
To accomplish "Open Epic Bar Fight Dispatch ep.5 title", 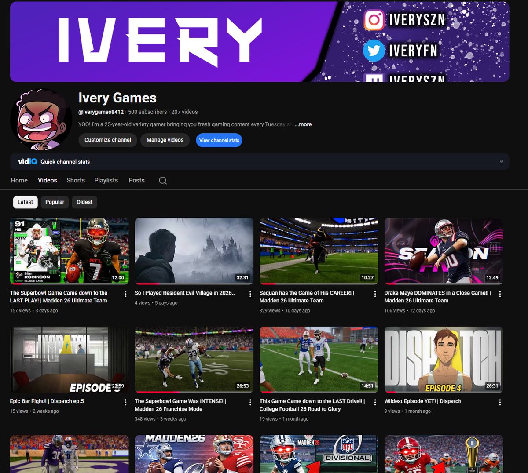I will (47, 401).
